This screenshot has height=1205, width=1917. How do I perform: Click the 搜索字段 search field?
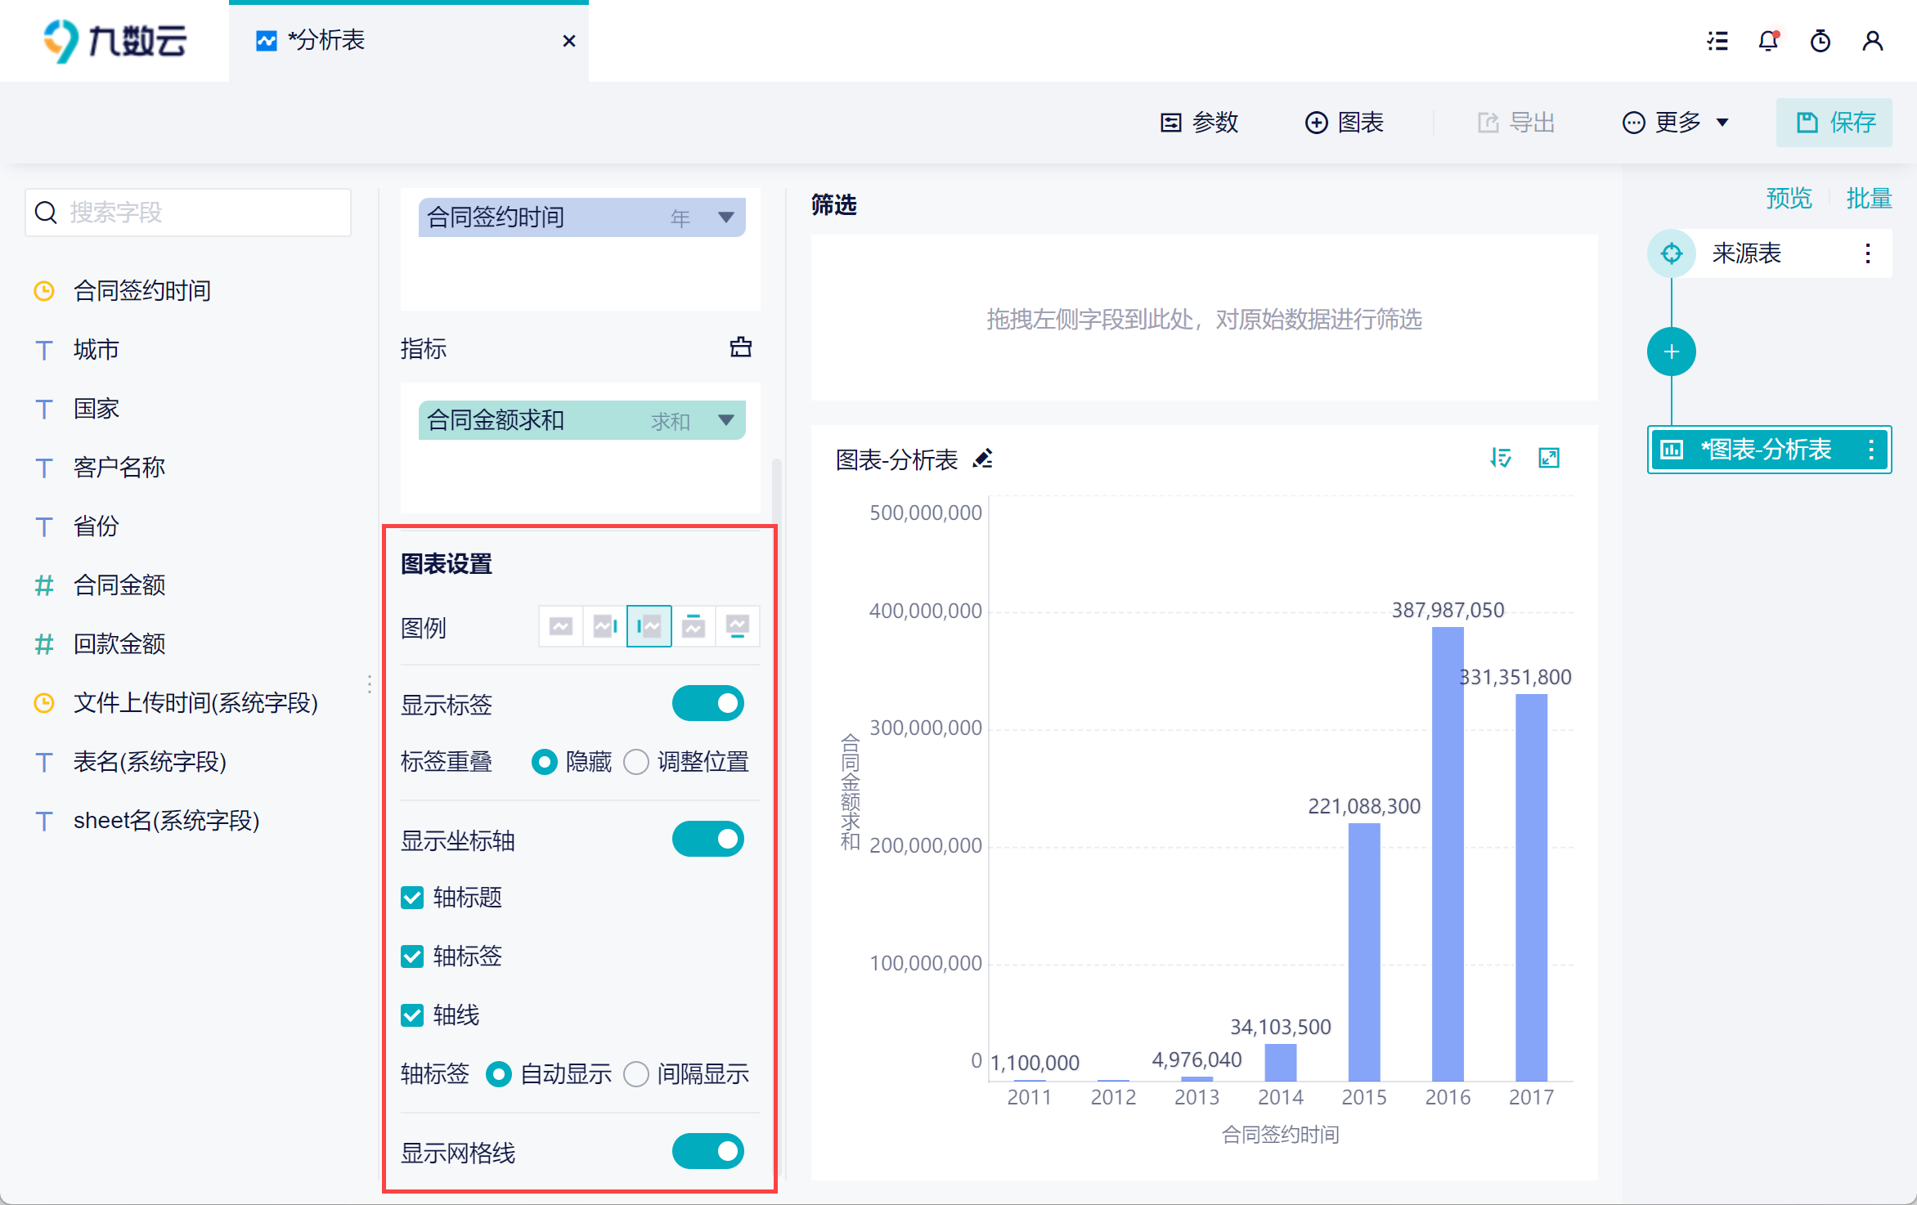coord(189,213)
